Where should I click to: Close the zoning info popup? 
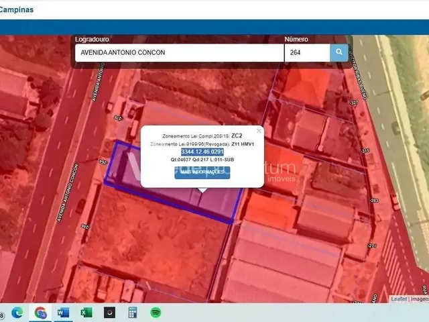259,131
